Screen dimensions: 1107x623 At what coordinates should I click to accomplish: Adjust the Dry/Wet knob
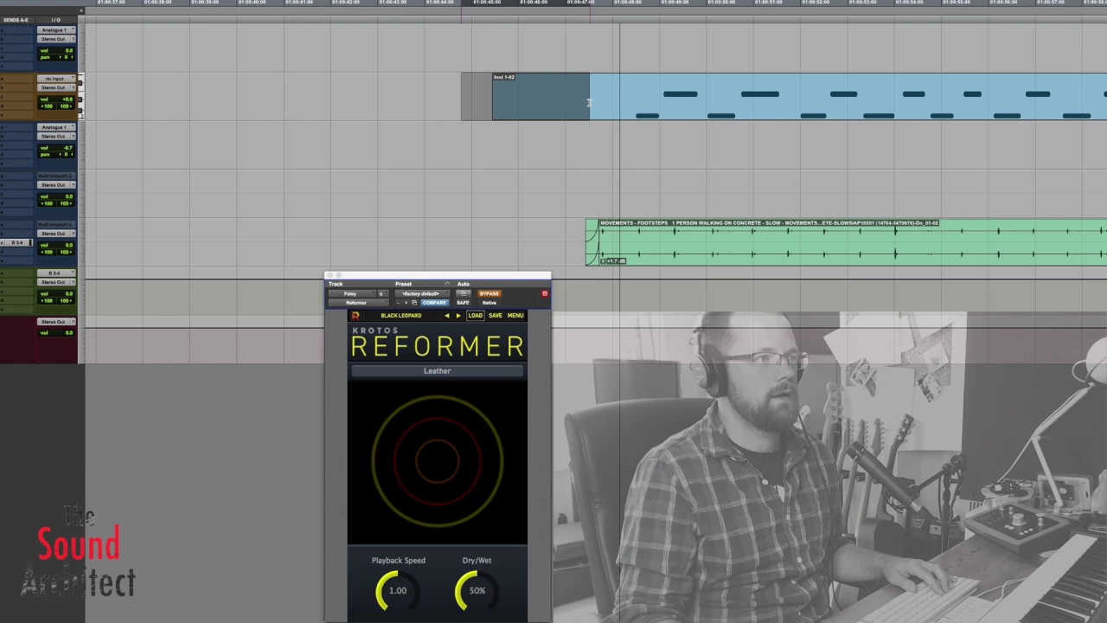(x=477, y=591)
